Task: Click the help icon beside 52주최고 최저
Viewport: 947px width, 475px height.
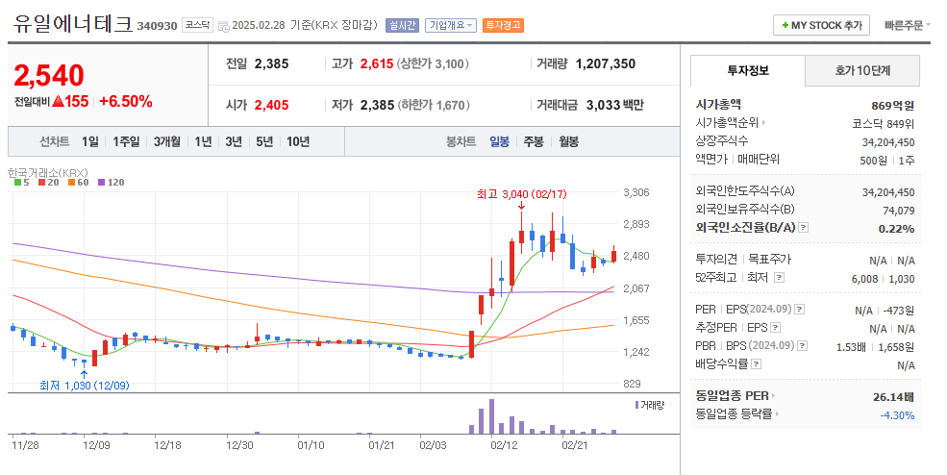Action: point(779,277)
